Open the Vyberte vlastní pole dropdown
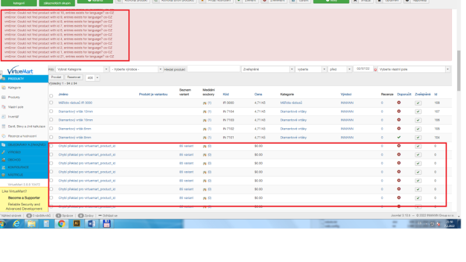The image size is (466, 262). pos(414,69)
